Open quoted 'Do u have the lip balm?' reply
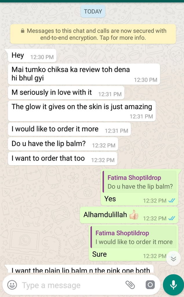 140,182
